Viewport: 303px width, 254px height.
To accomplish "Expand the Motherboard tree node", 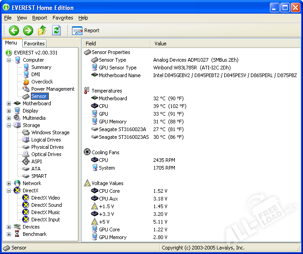I will (x=9, y=103).
